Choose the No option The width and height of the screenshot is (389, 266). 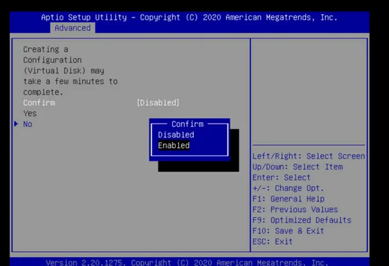point(27,124)
